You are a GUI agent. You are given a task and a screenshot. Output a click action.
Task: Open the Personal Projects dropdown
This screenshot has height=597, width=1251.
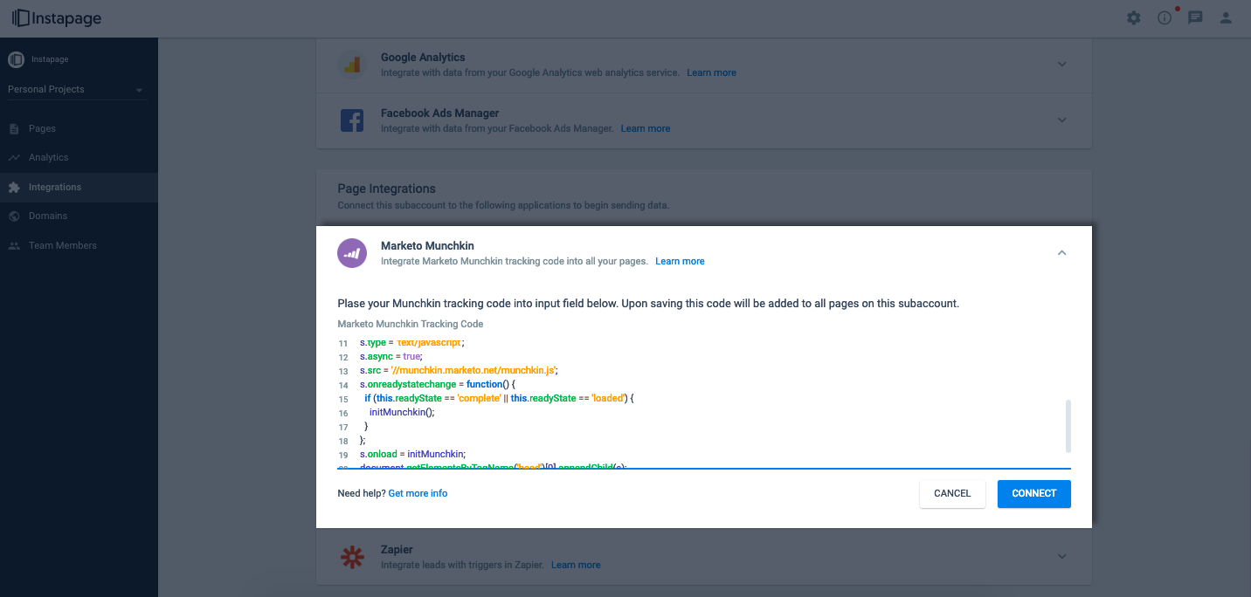pyautogui.click(x=77, y=89)
